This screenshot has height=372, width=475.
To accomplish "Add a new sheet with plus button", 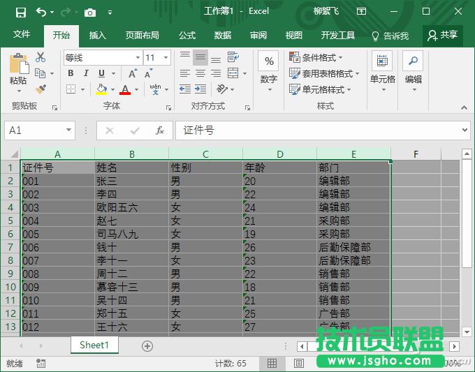I will tap(147, 345).
